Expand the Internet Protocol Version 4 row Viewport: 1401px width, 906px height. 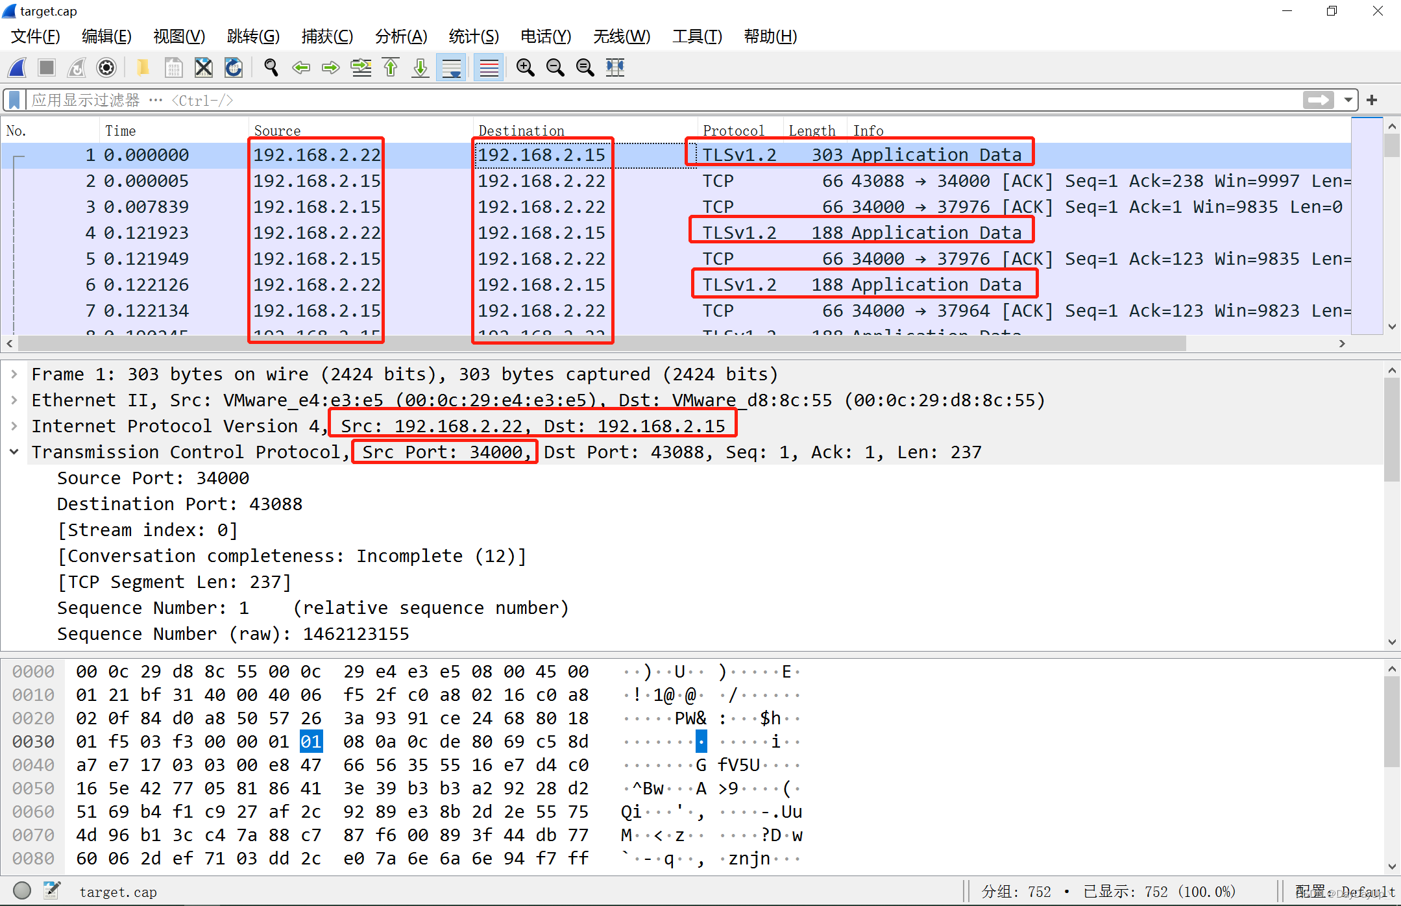click(x=14, y=426)
